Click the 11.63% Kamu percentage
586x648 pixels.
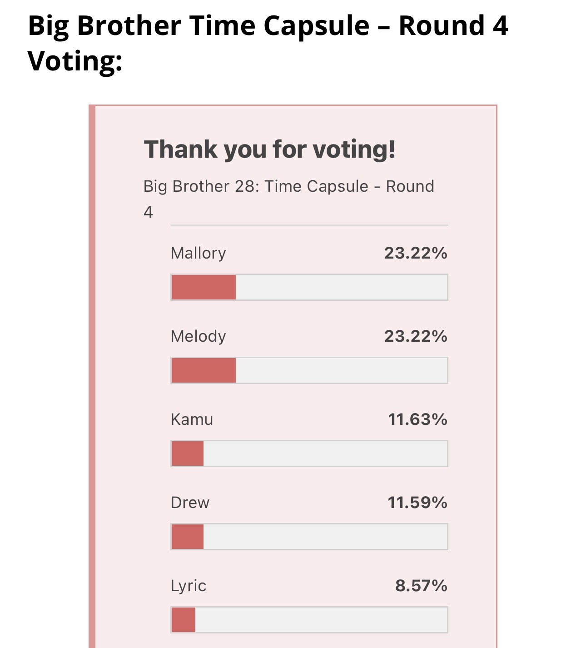pyautogui.click(x=417, y=419)
